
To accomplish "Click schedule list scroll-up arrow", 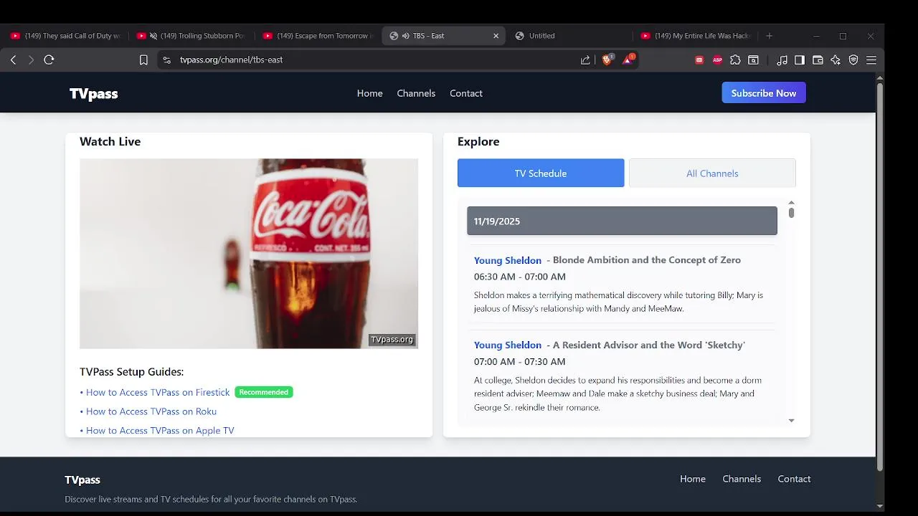I will coord(791,203).
